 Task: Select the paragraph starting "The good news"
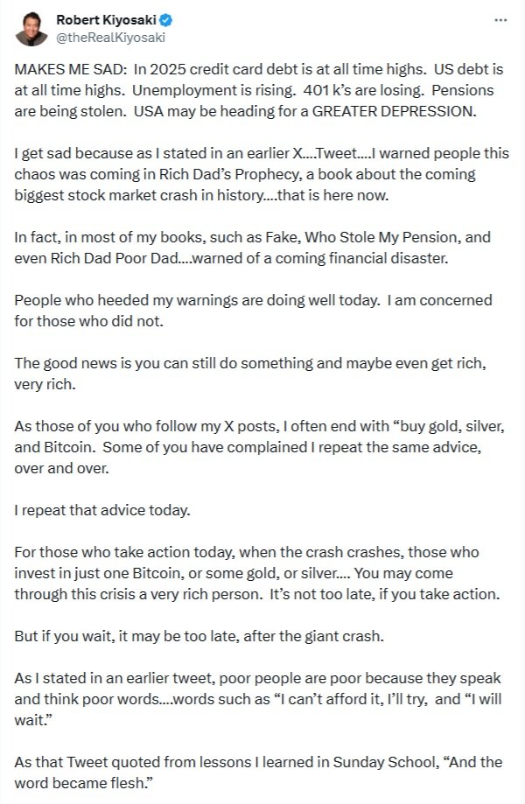(x=250, y=374)
